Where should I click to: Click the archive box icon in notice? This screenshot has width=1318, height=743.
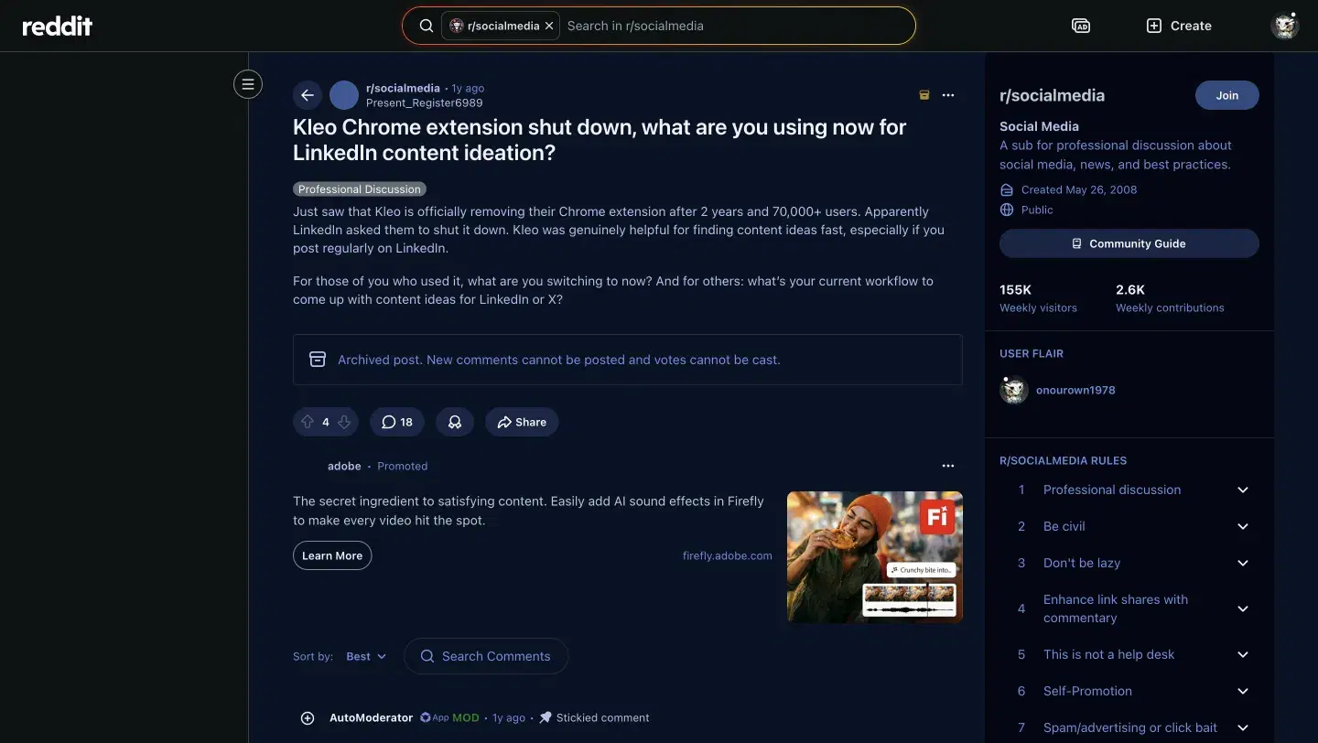tap(318, 360)
